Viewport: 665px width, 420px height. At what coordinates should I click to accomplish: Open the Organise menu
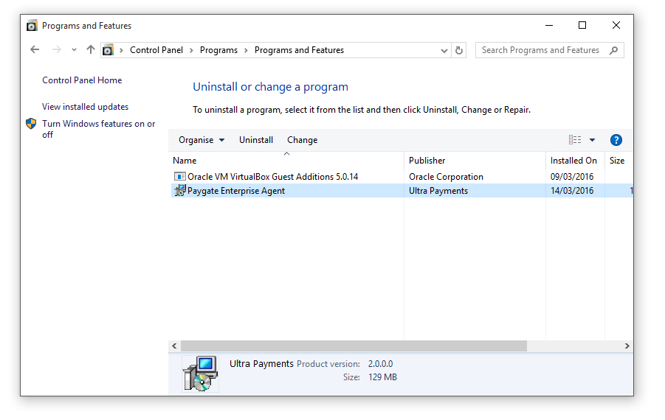201,140
